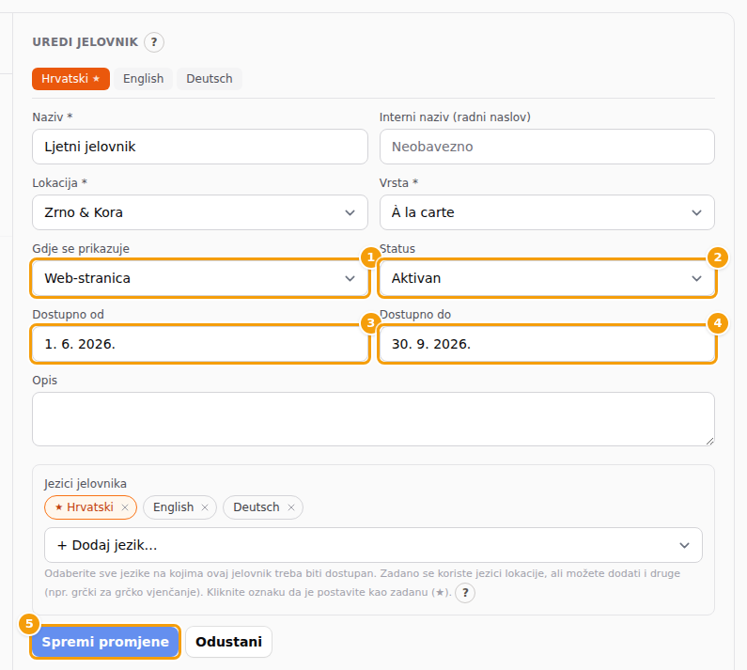Image resolution: width=747 pixels, height=670 pixels.
Task: Click into the Opis text area
Action: (374, 419)
